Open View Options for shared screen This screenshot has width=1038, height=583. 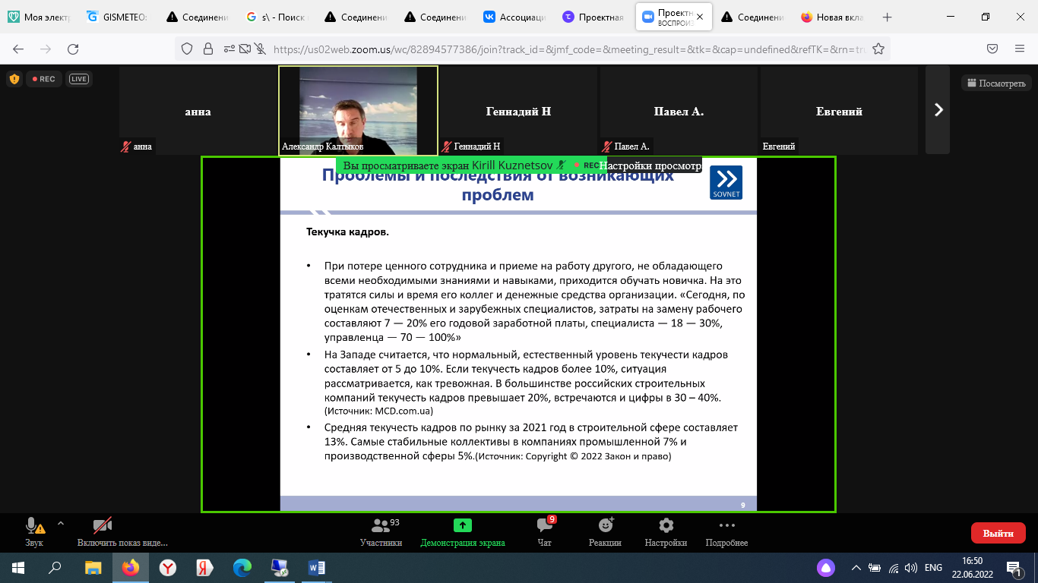tap(650, 165)
